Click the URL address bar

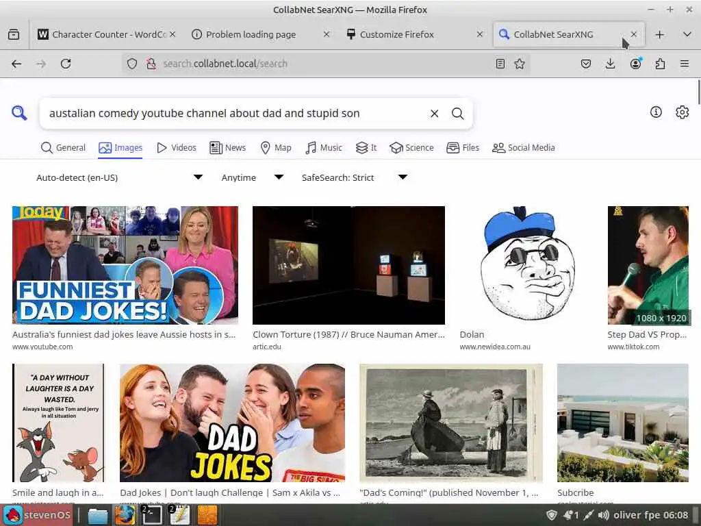point(327,64)
